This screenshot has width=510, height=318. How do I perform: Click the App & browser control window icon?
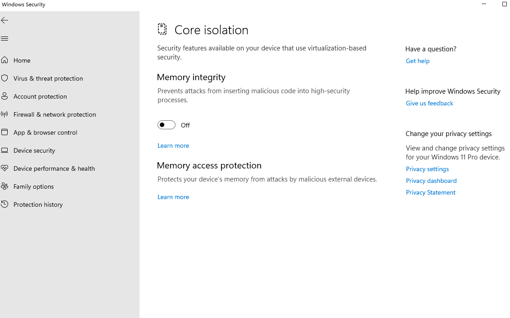tap(5, 132)
